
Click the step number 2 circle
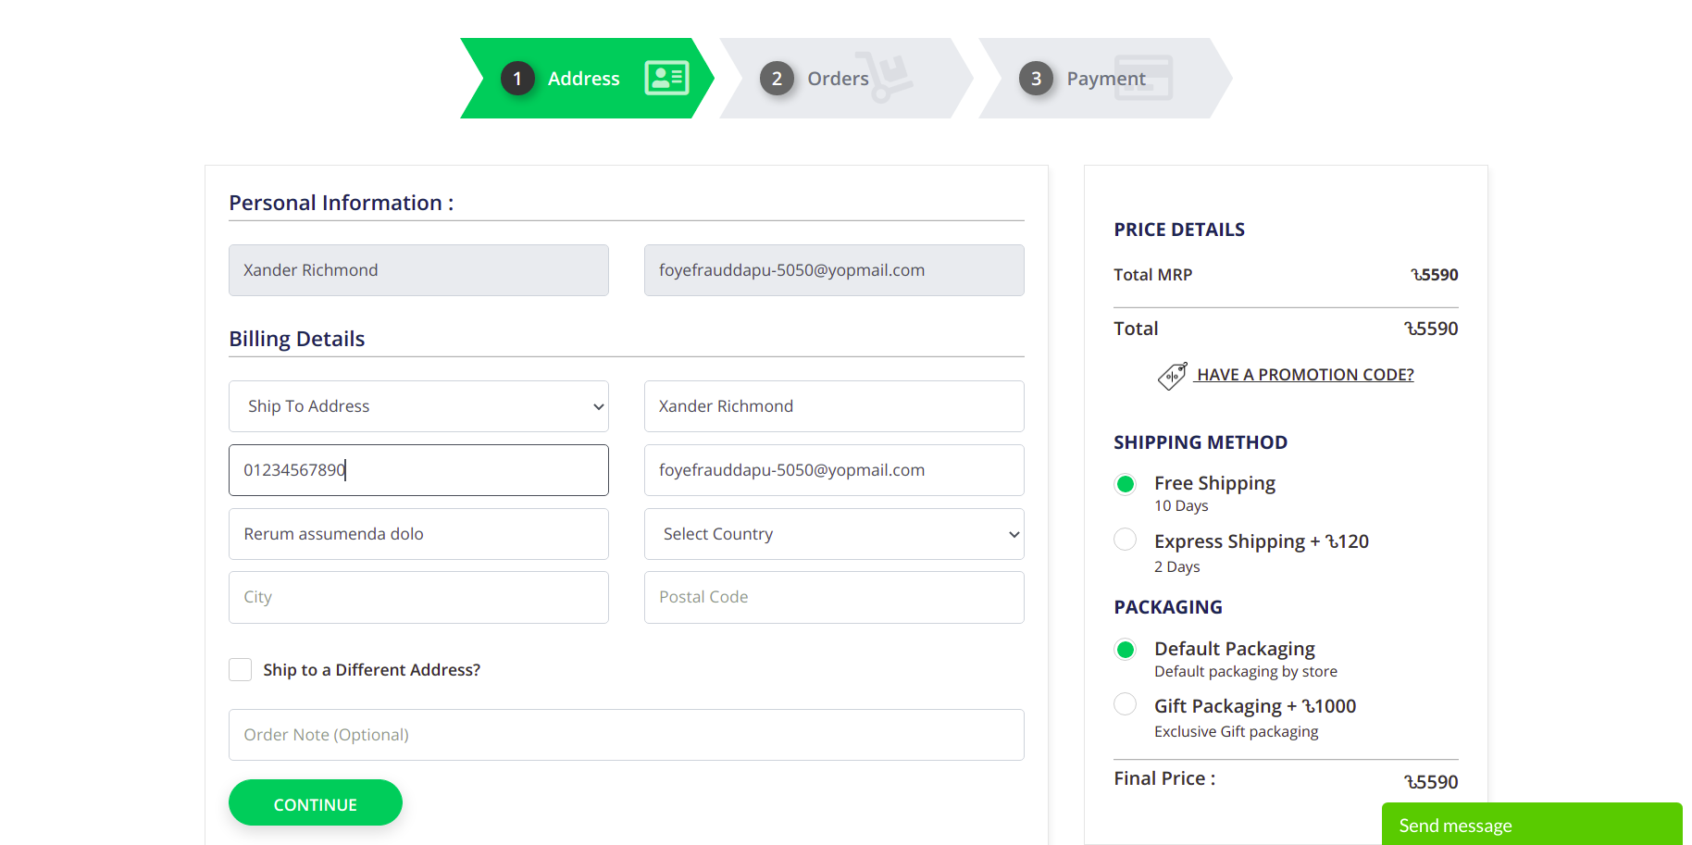[777, 79]
